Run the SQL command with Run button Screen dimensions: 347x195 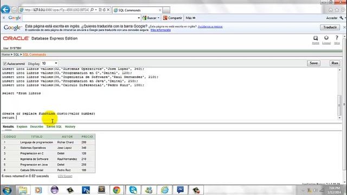(335, 63)
